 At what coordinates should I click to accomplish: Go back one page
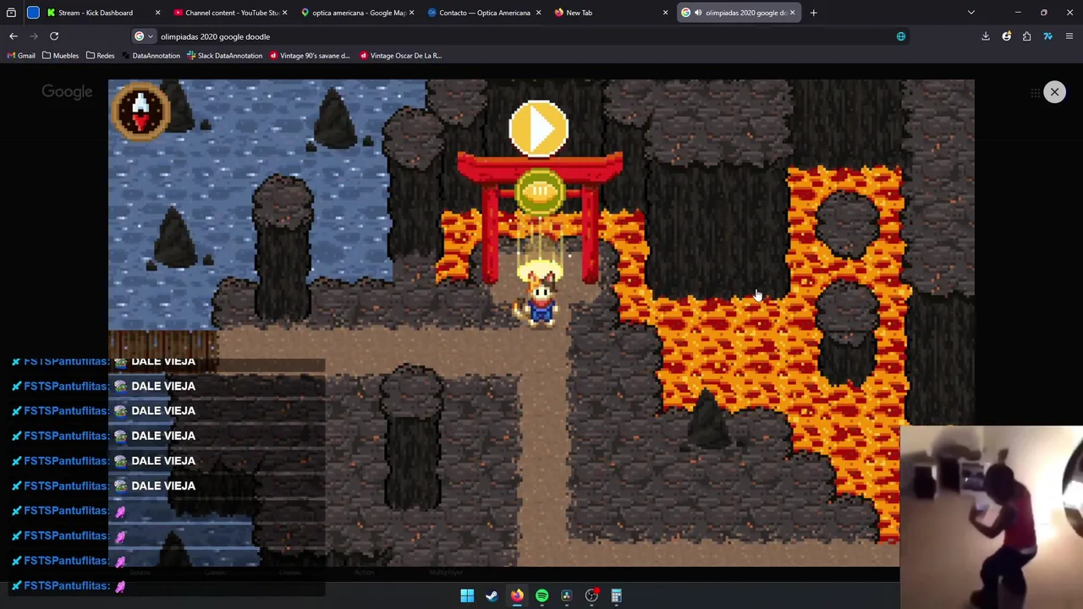tap(14, 36)
